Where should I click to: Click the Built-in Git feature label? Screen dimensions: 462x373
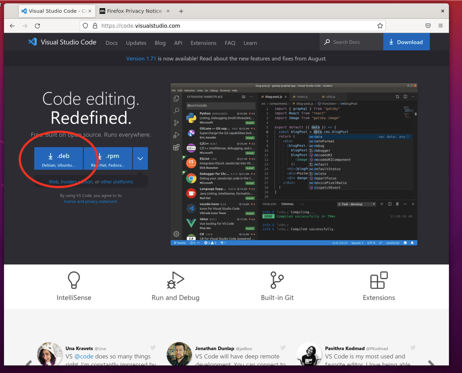click(x=277, y=298)
